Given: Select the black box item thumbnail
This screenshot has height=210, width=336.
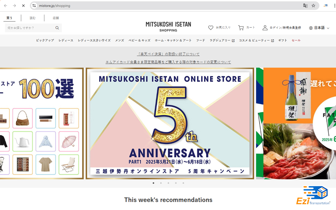Looking at the screenshot, I should point(46,118).
